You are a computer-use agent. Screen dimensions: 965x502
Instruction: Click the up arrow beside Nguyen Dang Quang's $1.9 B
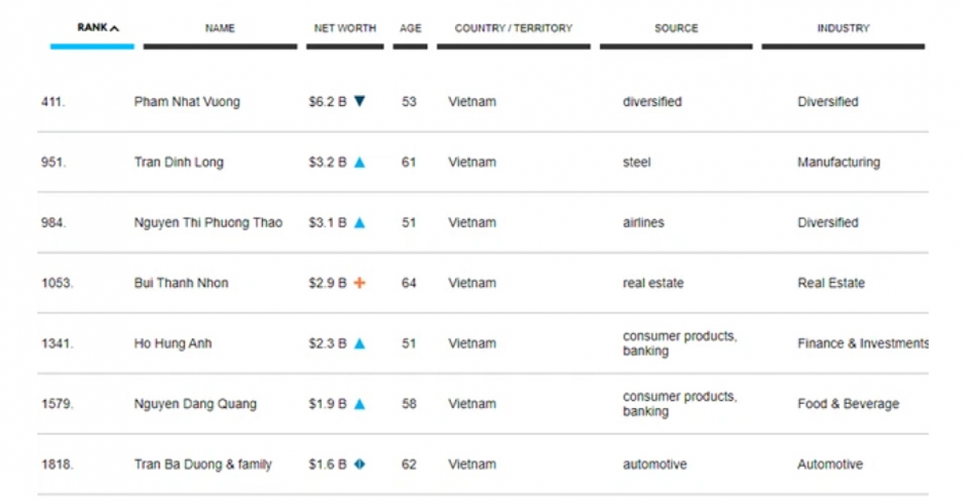(362, 403)
